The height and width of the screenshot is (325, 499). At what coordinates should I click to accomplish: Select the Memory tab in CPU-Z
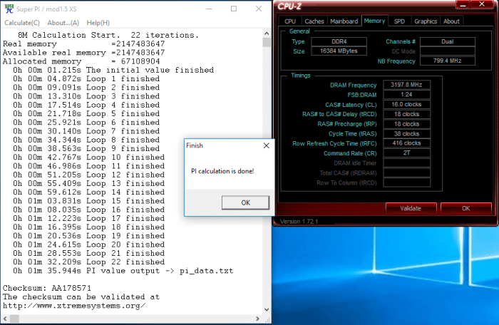374,21
